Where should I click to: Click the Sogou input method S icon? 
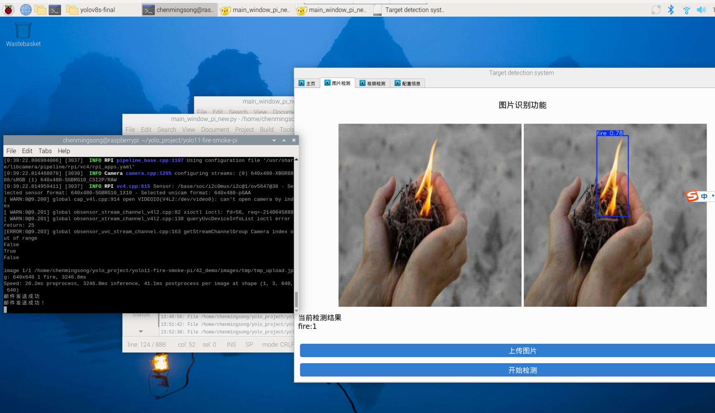[692, 196]
